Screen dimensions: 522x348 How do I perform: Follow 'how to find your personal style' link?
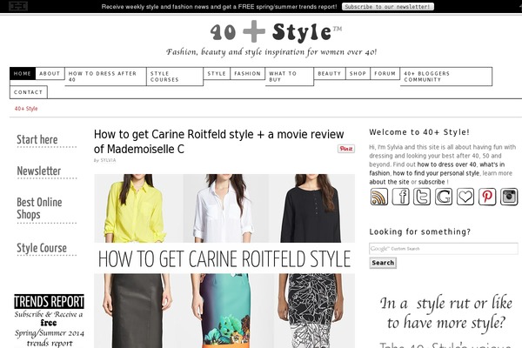click(x=436, y=173)
